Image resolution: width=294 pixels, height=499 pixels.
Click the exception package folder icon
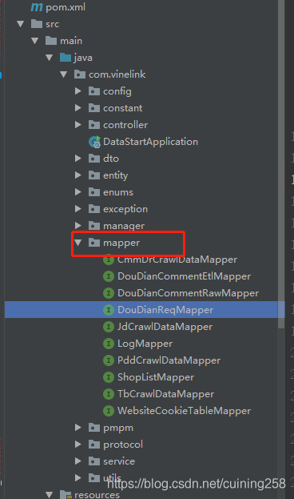(94, 209)
